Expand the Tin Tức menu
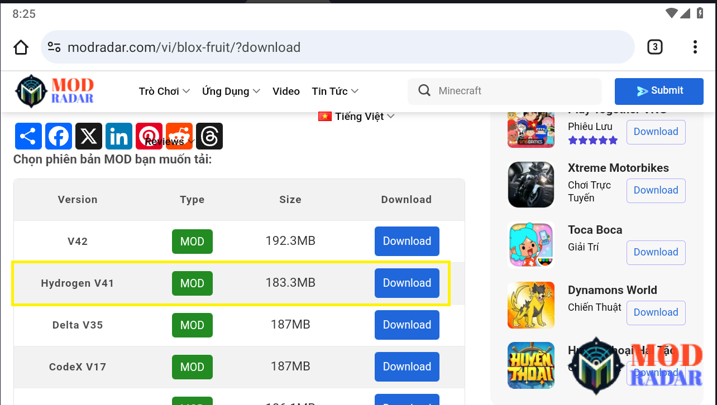The width and height of the screenshot is (717, 405). [x=335, y=91]
